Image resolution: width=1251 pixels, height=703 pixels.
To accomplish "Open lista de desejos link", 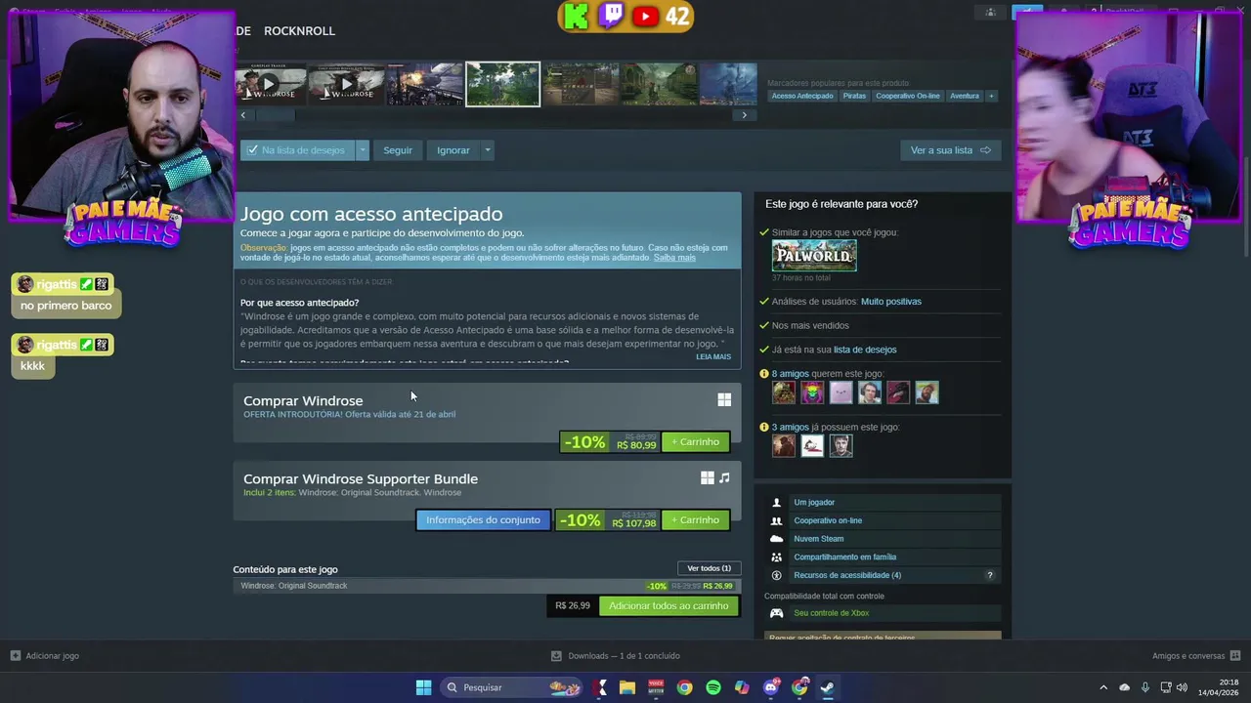I will click(865, 350).
